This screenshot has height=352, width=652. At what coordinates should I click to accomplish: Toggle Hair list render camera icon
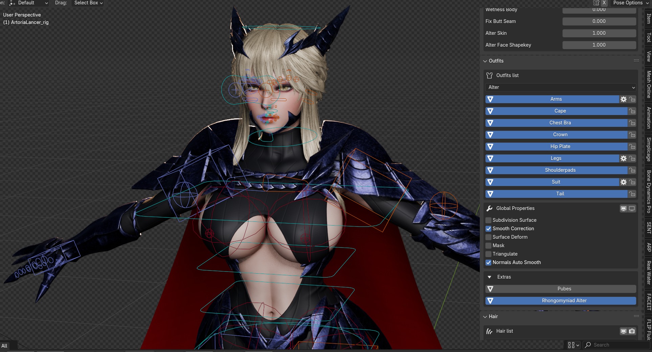(632, 331)
